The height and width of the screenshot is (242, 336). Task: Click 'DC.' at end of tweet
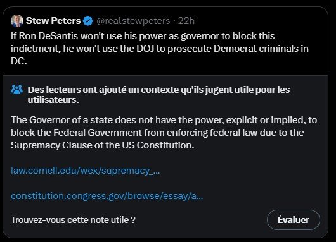tap(19, 61)
